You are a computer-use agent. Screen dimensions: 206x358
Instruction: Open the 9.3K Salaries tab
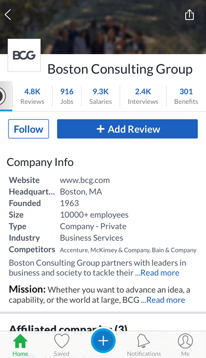(x=101, y=96)
